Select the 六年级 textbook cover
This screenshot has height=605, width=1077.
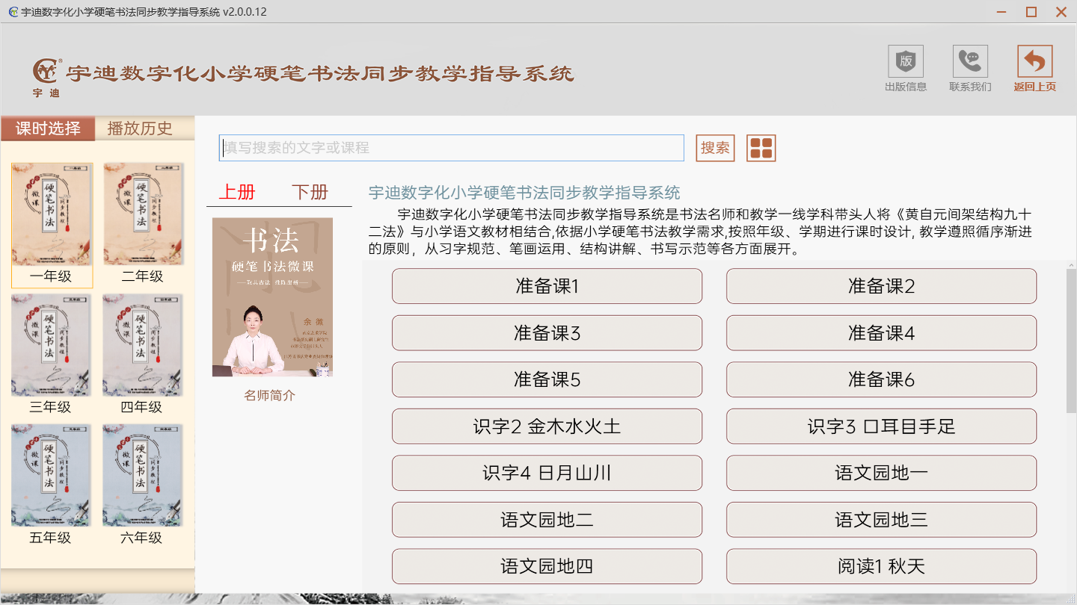(143, 476)
